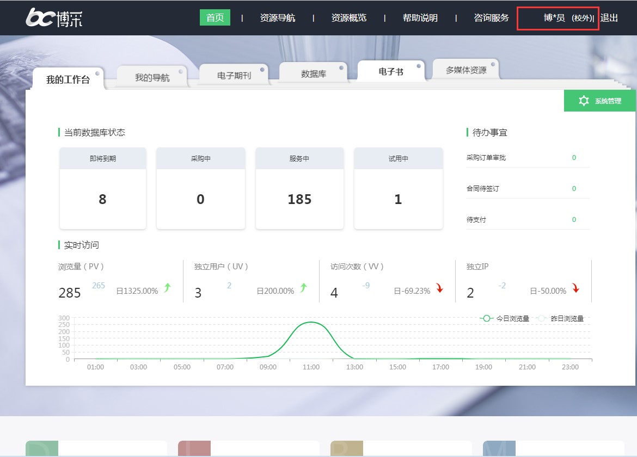Click the red down arrow beside 独立IP
Viewport: 637px width, 457px height.
tap(575, 288)
